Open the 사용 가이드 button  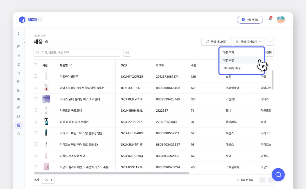coord(250,19)
